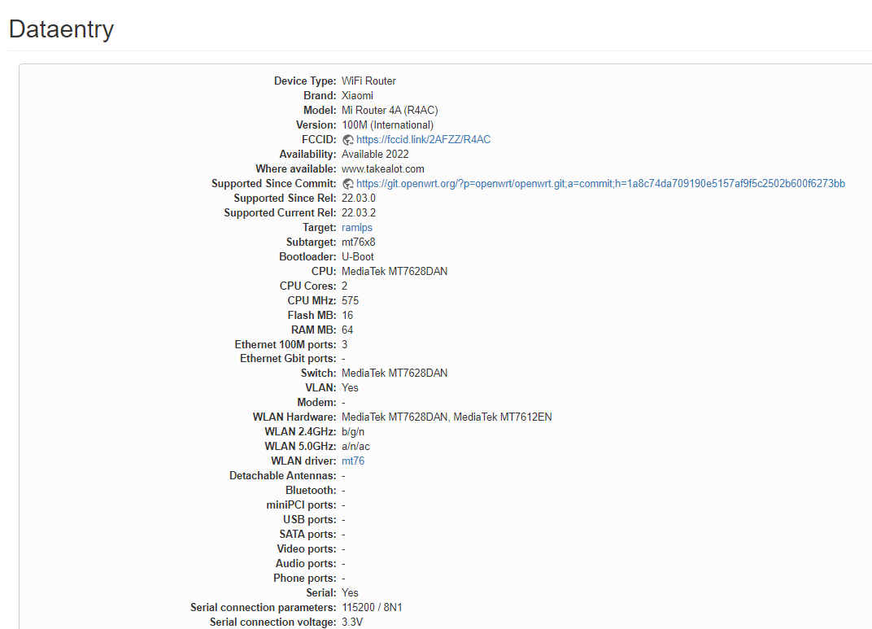The image size is (872, 629).
Task: Click the WLAN 5.0GHz value a/n/ac
Action: [355, 446]
